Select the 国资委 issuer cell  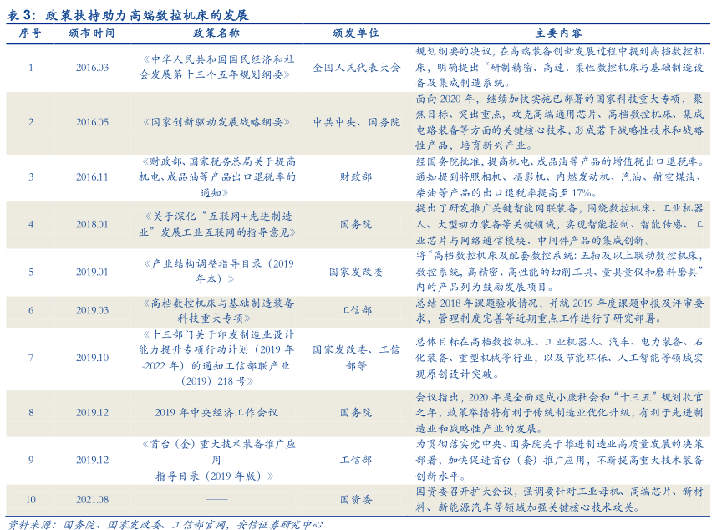pyautogui.click(x=356, y=499)
